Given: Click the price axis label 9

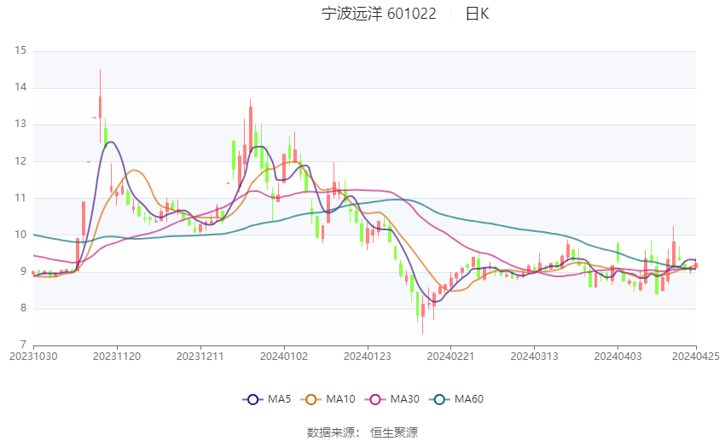Looking at the screenshot, I should click(23, 271).
